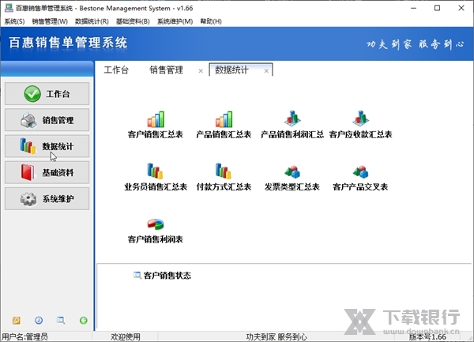Open 客户销售汇总表 report icon
The image size is (474, 342).
coord(156,119)
